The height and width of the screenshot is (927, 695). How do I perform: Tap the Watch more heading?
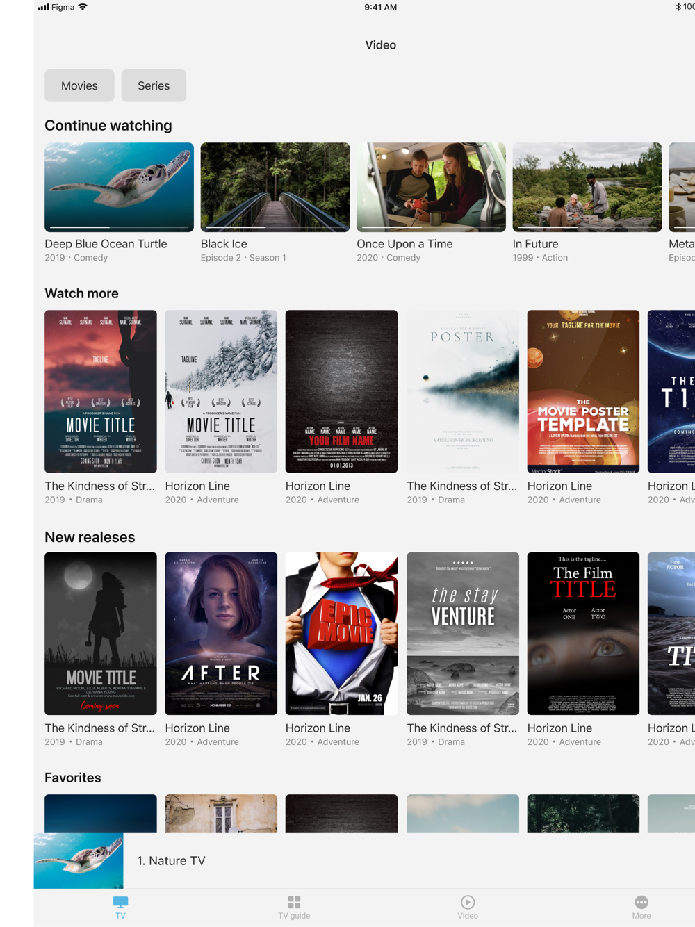coord(81,293)
